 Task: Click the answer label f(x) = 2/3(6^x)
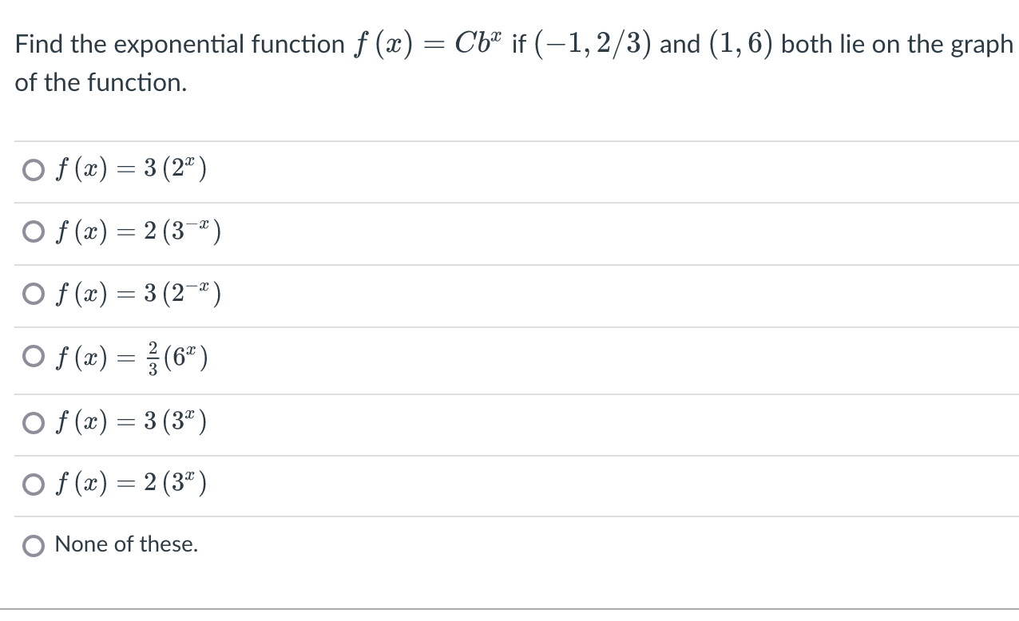coord(130,356)
